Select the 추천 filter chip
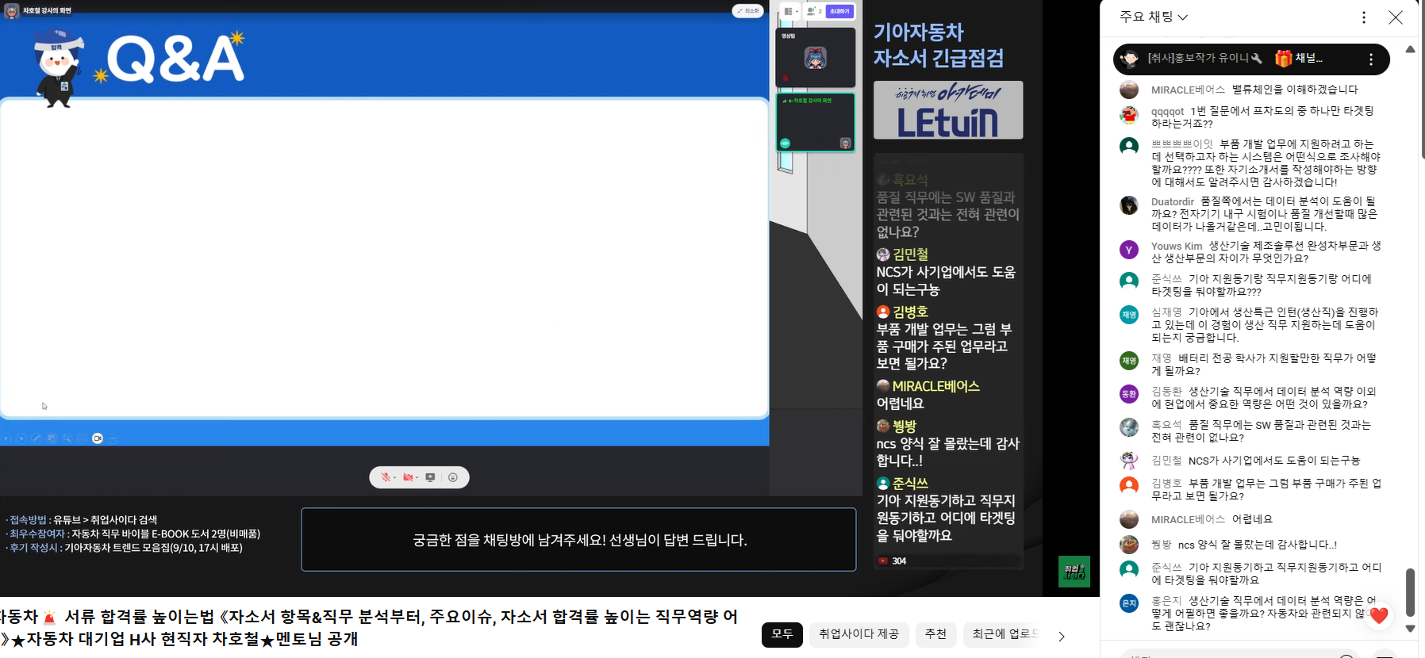Viewport: 1425px width, 658px height. (x=935, y=634)
